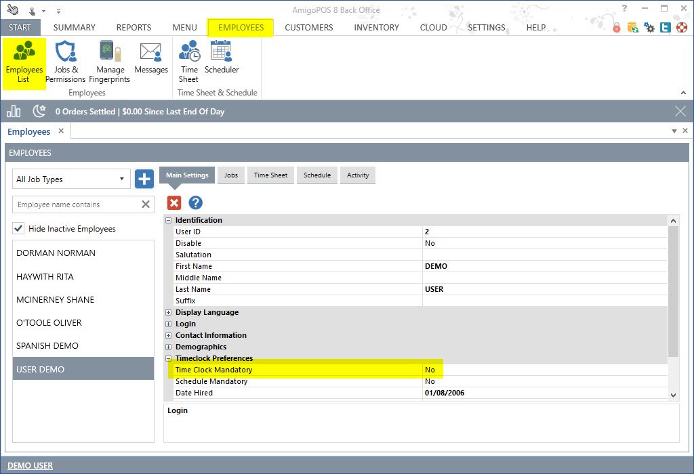Collapse the Identification section
Image resolution: width=694 pixels, height=474 pixels.
pos(169,221)
